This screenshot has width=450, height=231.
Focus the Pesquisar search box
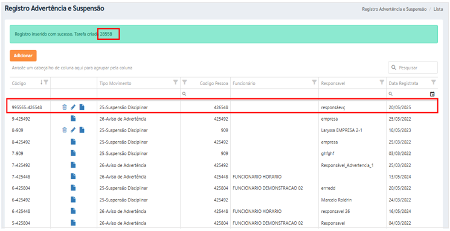[413, 68]
